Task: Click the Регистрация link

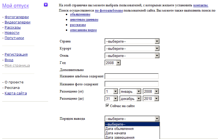Action: (16, 54)
